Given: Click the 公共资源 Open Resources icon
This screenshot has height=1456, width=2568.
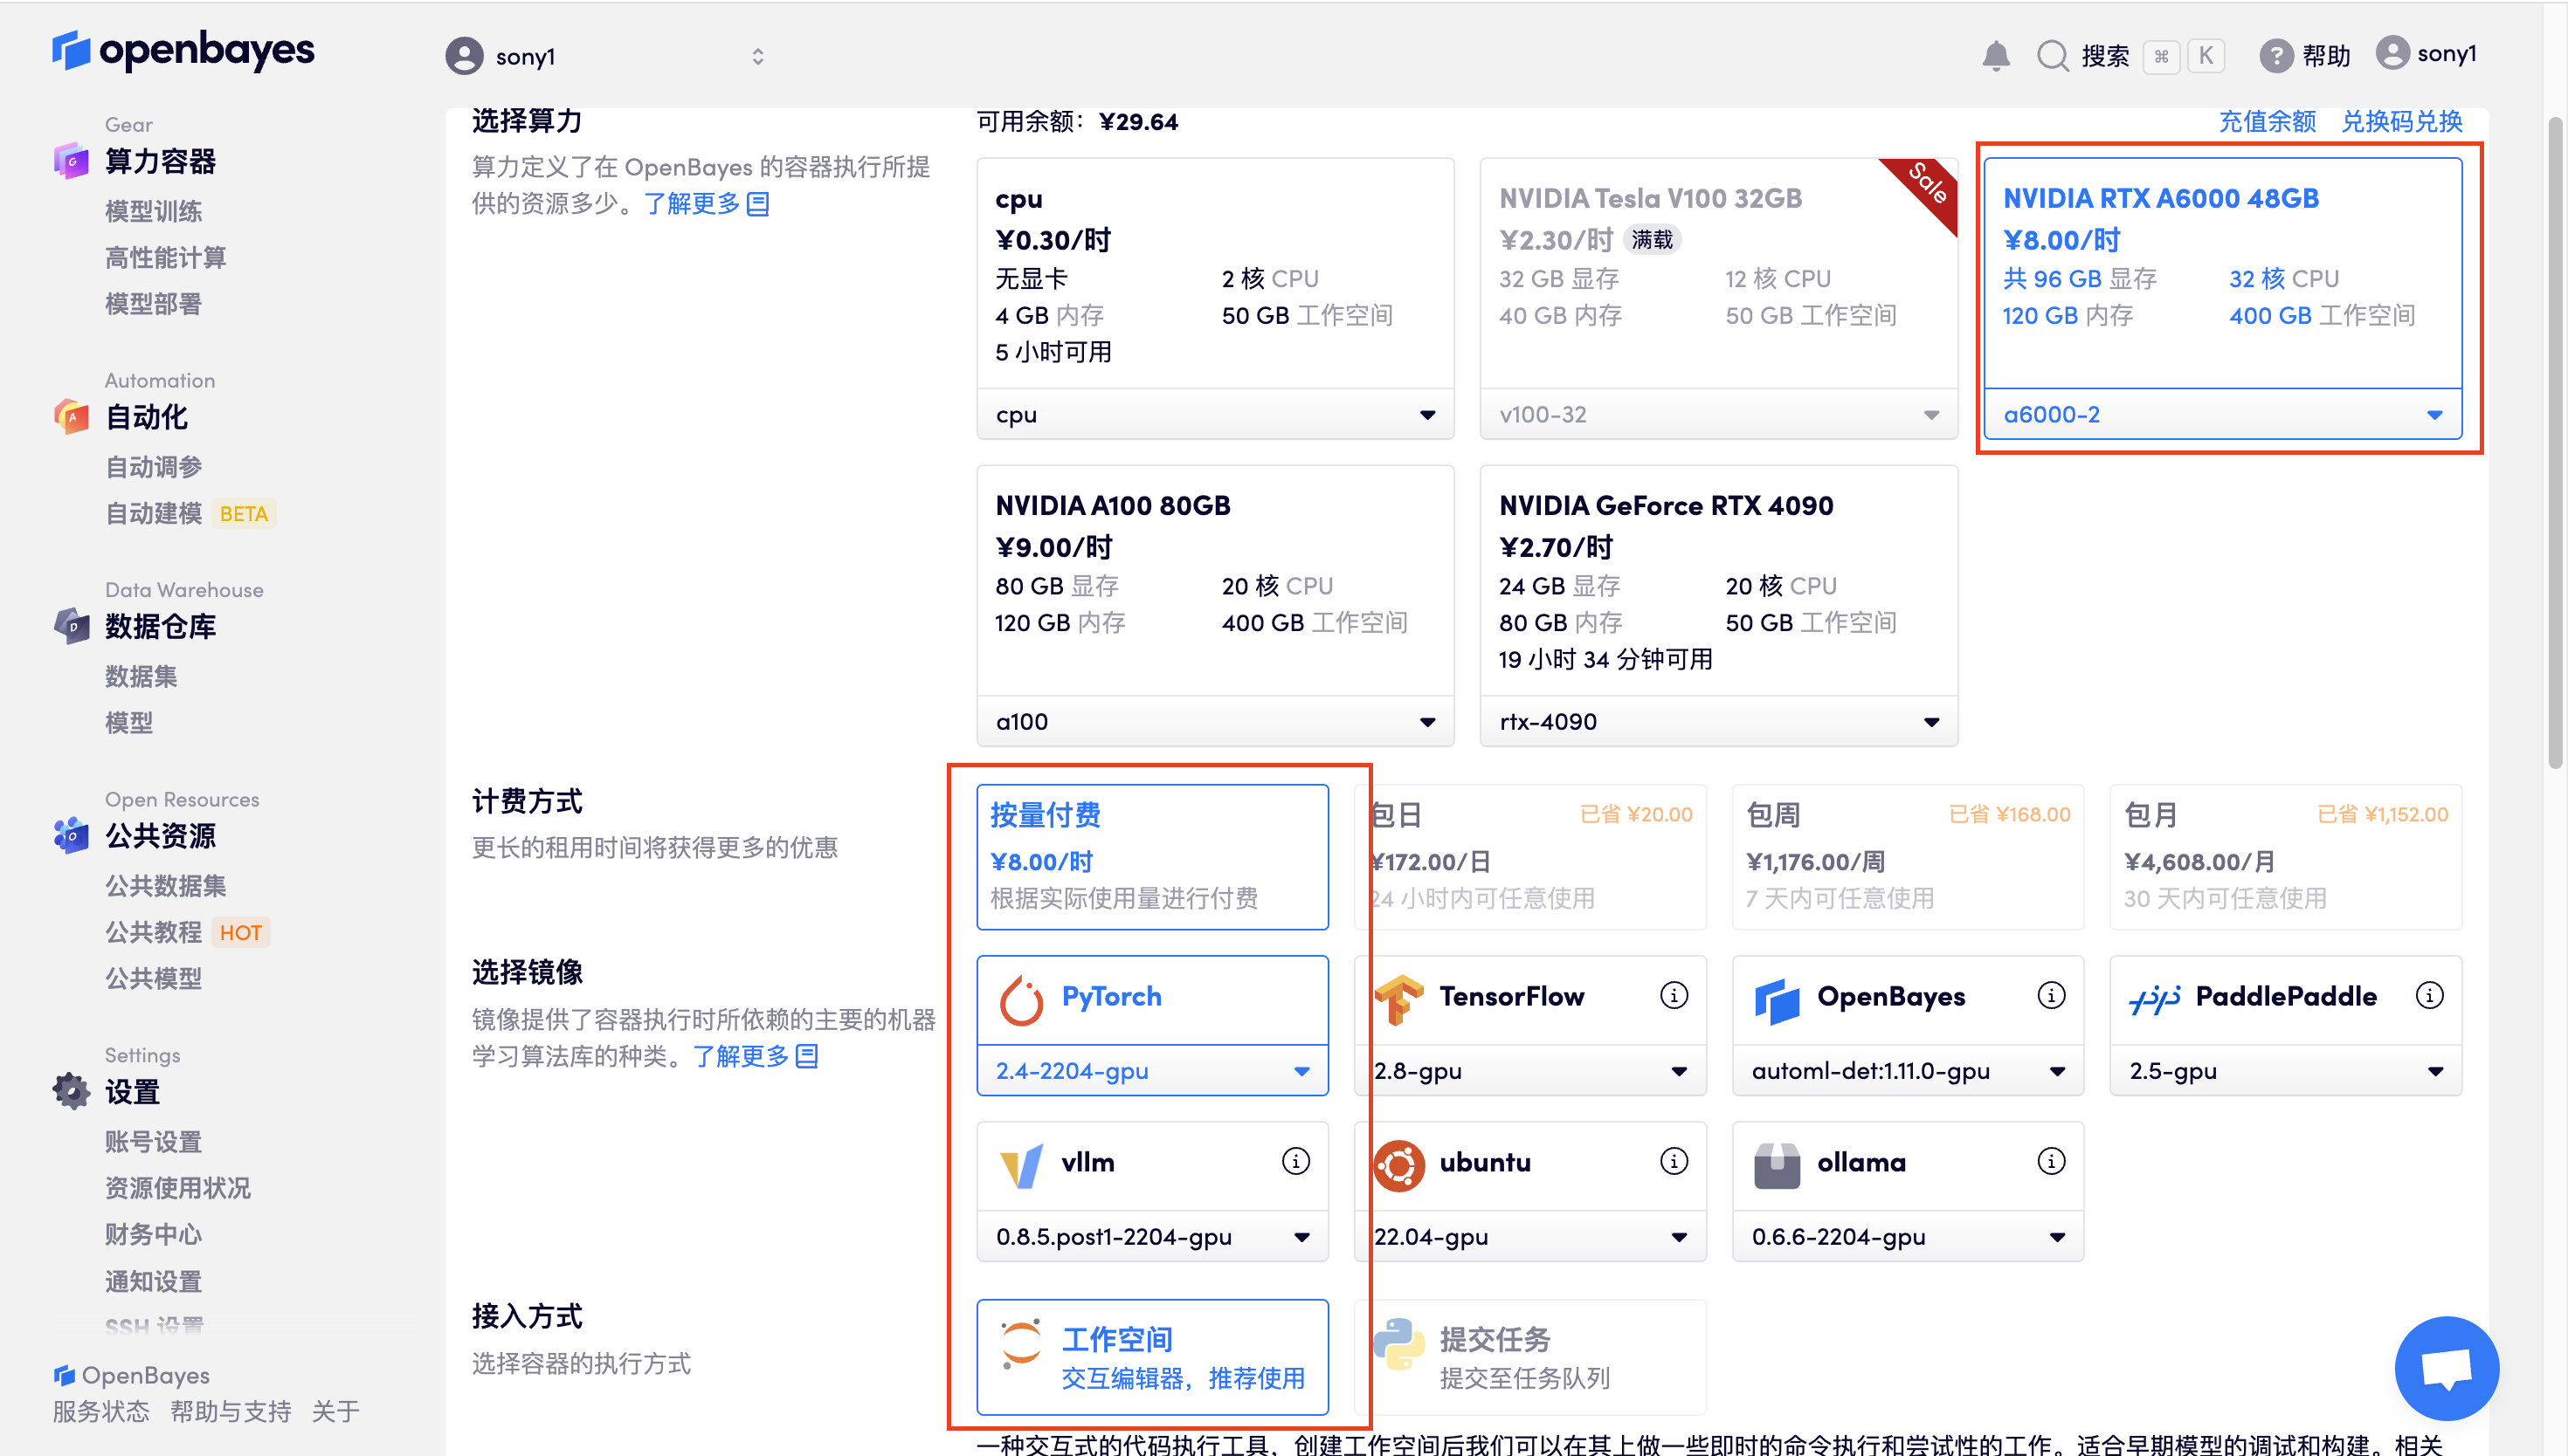Looking at the screenshot, I should pos(70,836).
